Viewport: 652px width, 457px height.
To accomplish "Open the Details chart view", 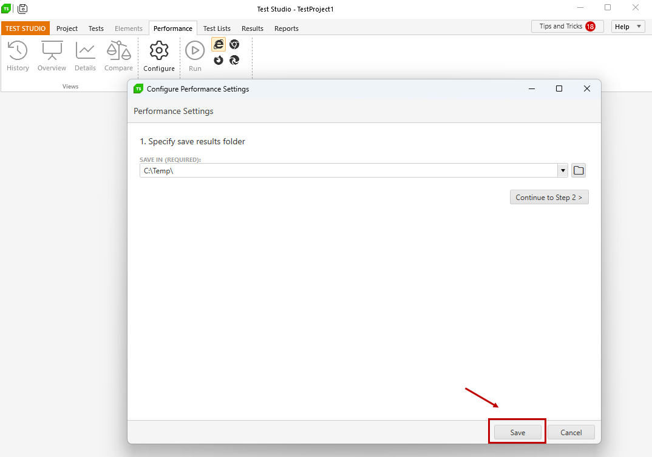I will (x=85, y=51).
